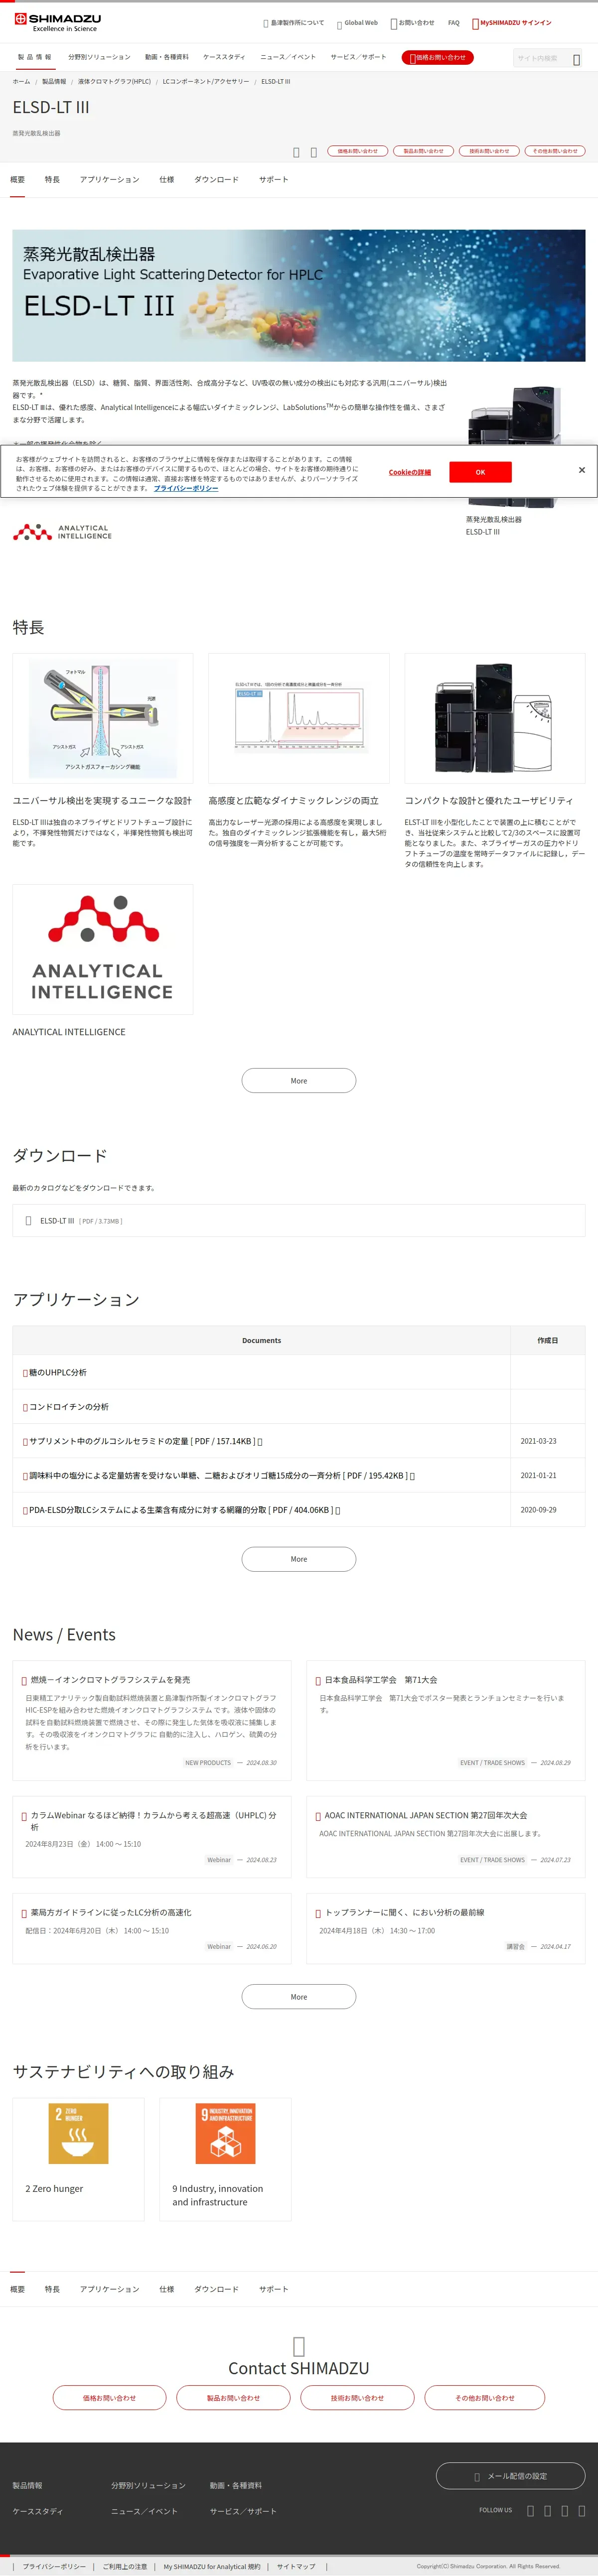Viewport: 598px width, 2576px height.
Task: Open the 調味料中の塩分 application PDF
Action: coord(219,1476)
